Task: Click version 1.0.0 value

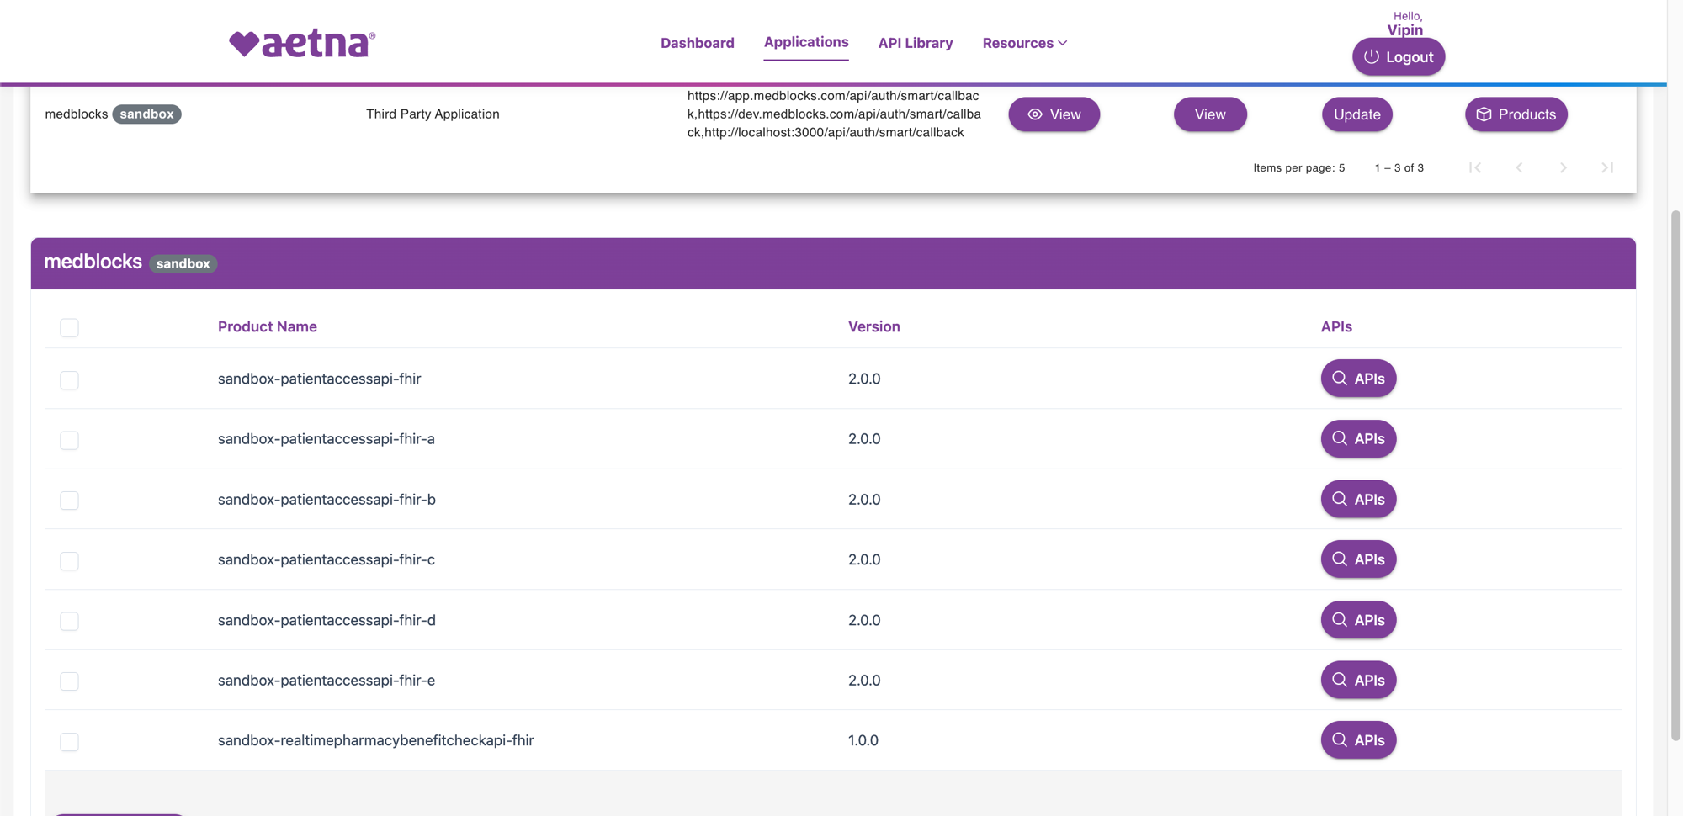Action: click(x=863, y=740)
